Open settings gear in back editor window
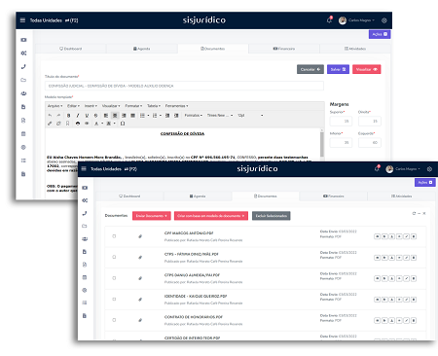 [x=384, y=20]
